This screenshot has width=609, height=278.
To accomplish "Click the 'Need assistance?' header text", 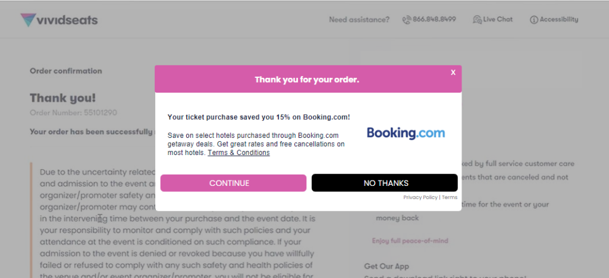I will tap(359, 20).
